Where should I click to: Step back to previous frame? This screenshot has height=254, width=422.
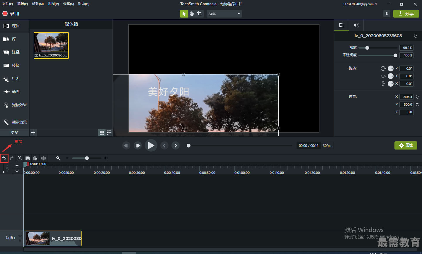(126, 145)
